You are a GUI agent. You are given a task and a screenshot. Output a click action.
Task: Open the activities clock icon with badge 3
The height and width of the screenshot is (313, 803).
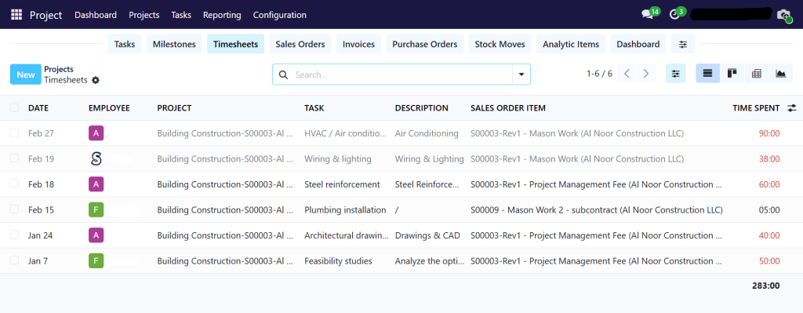click(x=674, y=15)
